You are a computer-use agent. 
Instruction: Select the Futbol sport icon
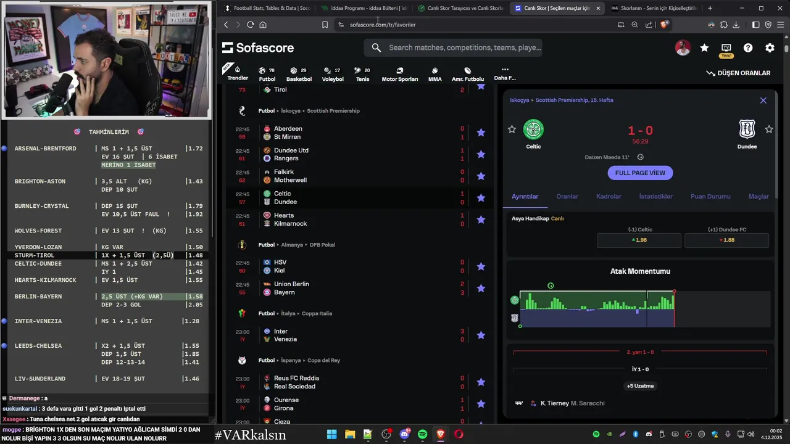pos(267,74)
